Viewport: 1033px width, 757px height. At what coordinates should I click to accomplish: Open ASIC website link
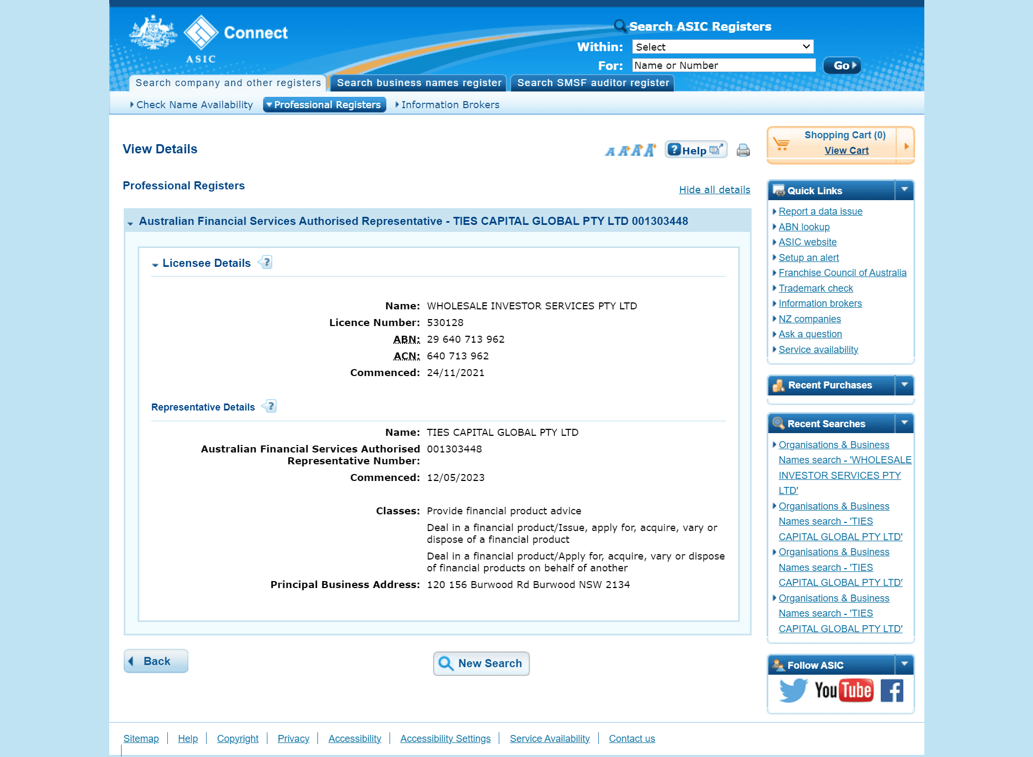[808, 242]
